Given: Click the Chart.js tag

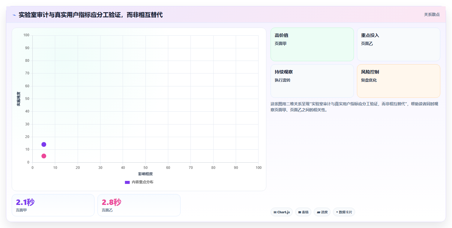Looking at the screenshot, I should (x=282, y=212).
